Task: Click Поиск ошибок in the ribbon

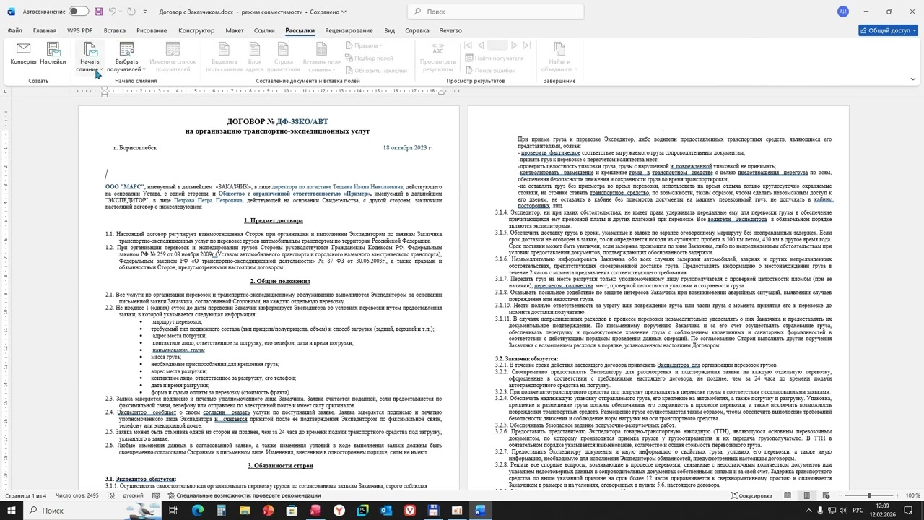Action: pos(490,70)
